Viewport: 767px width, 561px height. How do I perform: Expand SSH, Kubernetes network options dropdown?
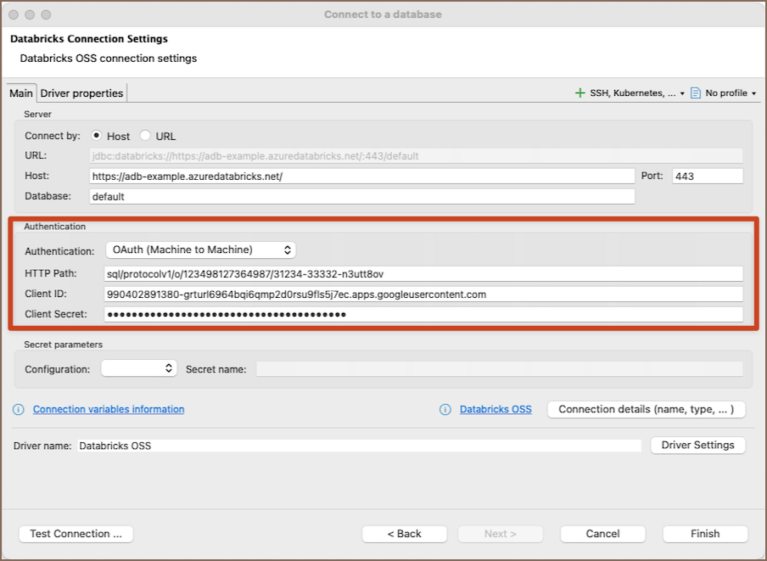[x=636, y=93]
